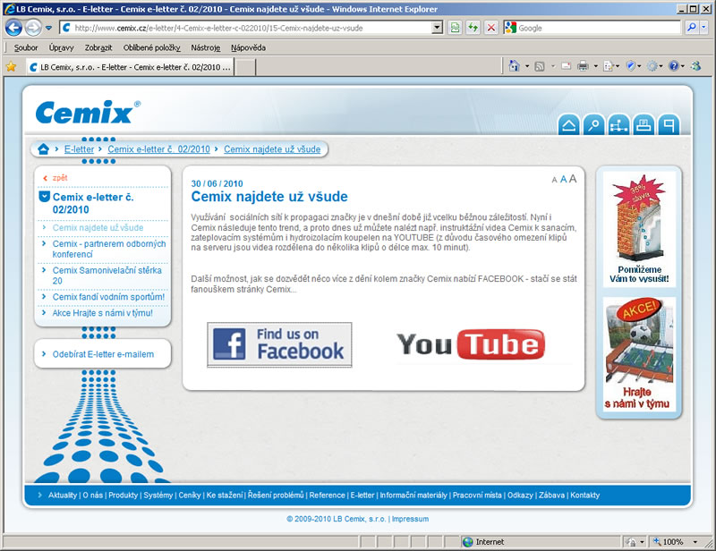The image size is (716, 551).
Task: Click the browser Back arrow button
Action: (x=14, y=28)
